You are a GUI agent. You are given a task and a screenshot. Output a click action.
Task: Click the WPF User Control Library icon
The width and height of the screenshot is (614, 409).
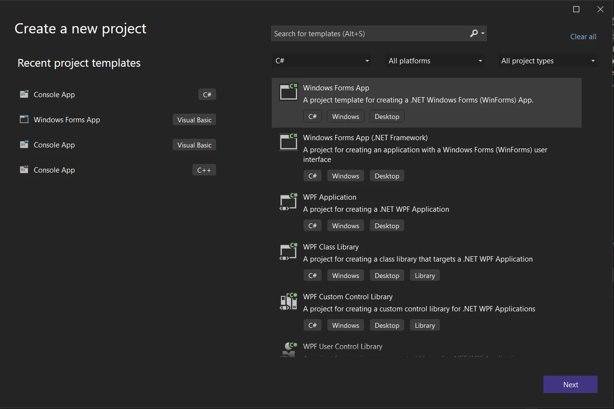[289, 349]
